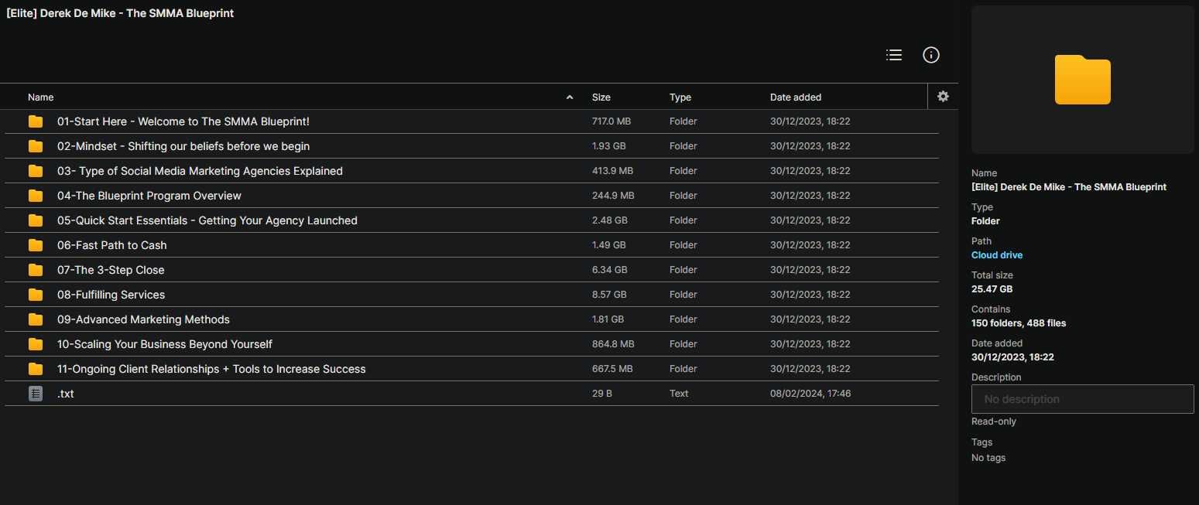Click the 2.48 GB size value

tap(610, 220)
